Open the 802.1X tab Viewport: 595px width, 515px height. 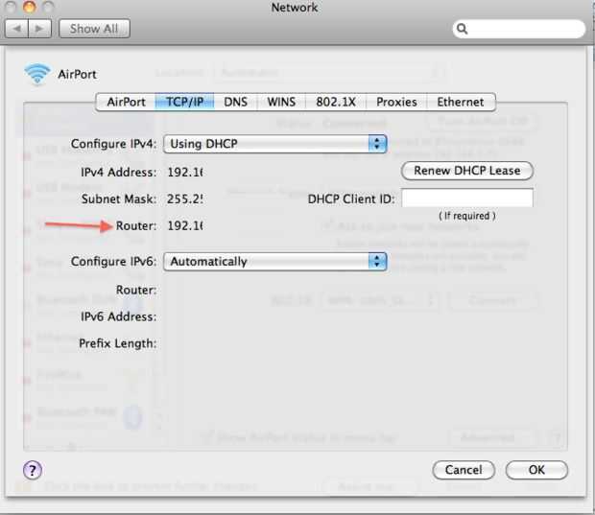336,102
